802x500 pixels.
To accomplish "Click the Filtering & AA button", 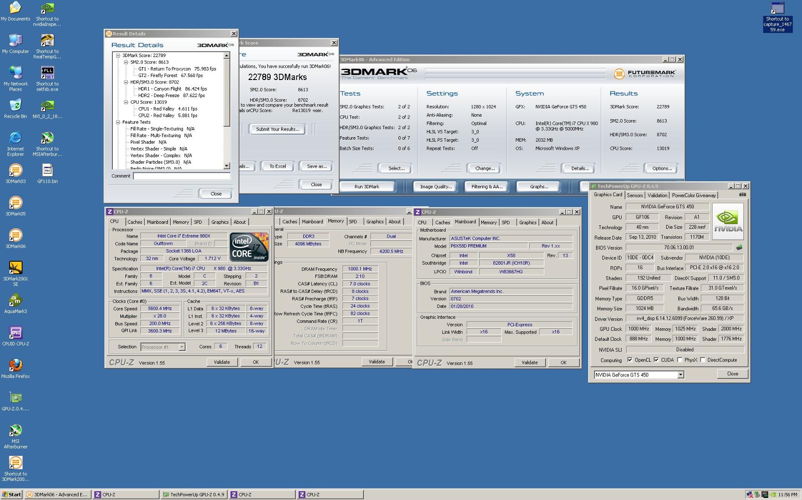I will tap(487, 187).
